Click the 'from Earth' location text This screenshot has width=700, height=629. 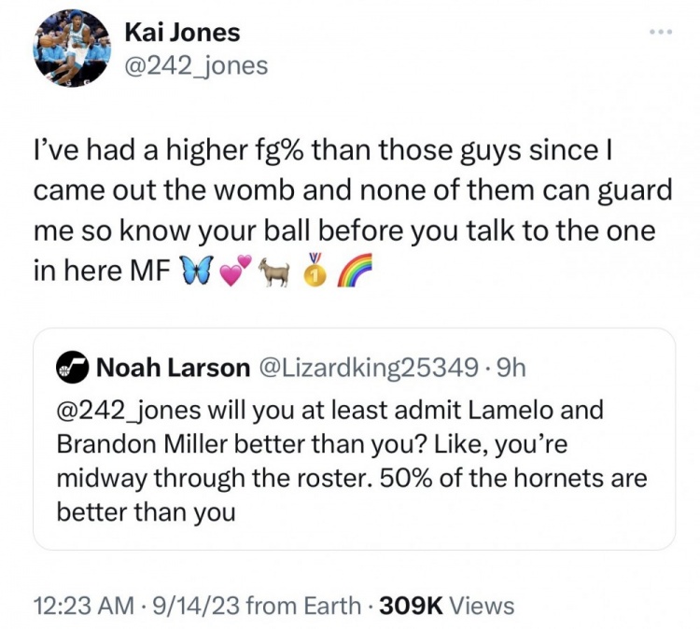303,606
